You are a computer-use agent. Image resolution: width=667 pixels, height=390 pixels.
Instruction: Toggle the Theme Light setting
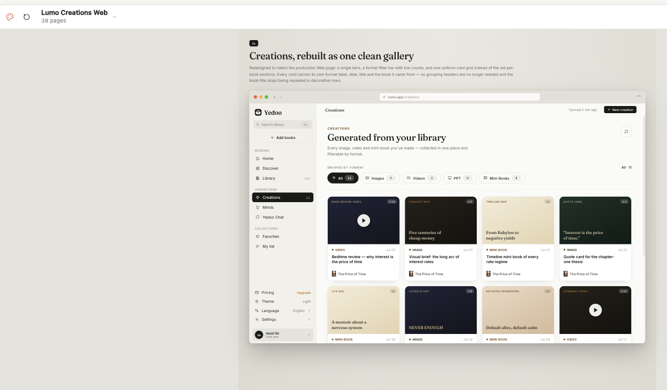283,301
